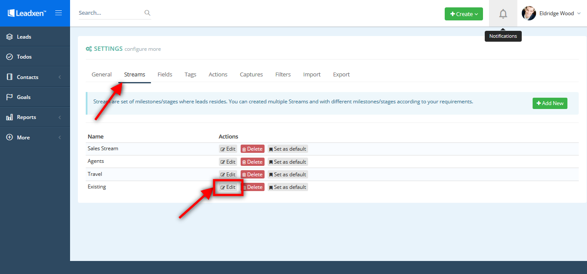Click Eldridge Wood's avatar picture
The image size is (587, 274).
(x=529, y=13)
